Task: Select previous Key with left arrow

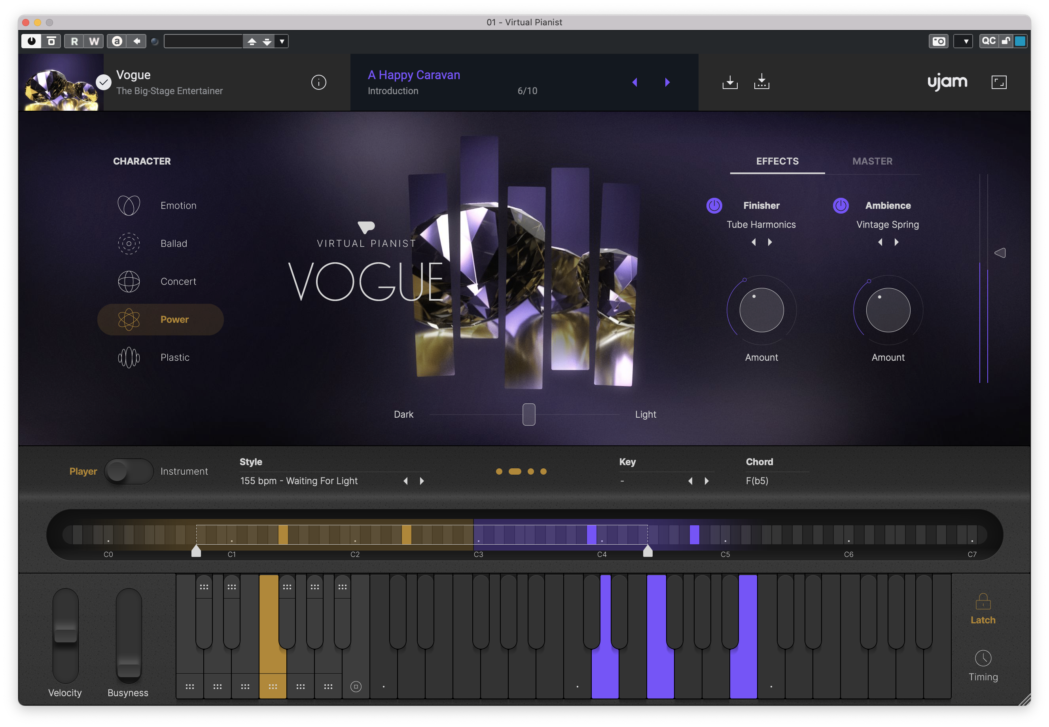Action: tap(690, 481)
